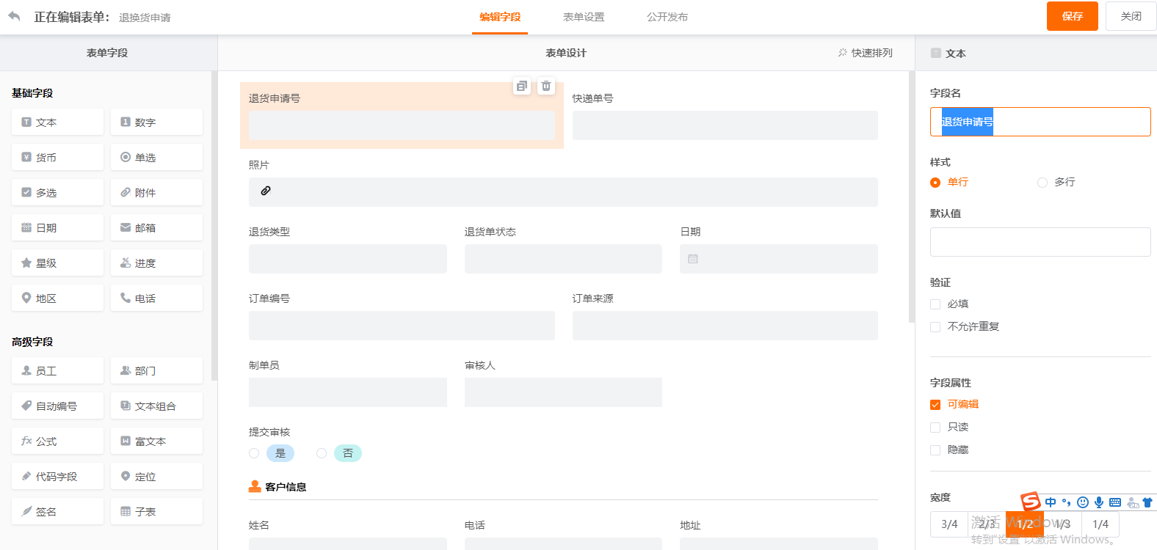Click the 关闭 button
This screenshot has height=550, width=1157.
[x=1131, y=16]
